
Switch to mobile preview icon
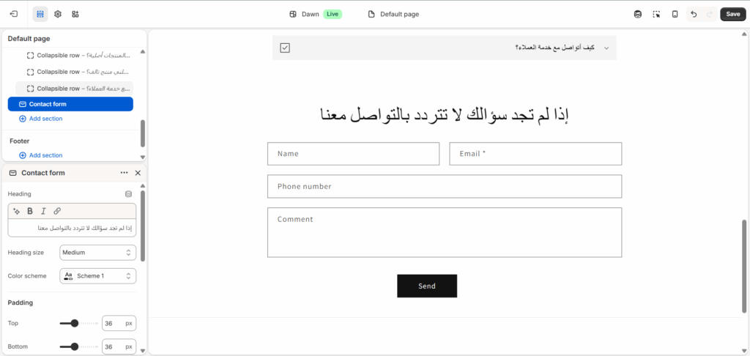click(675, 14)
